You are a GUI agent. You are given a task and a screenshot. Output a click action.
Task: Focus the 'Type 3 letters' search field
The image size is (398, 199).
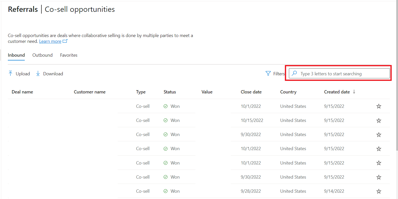click(339, 73)
